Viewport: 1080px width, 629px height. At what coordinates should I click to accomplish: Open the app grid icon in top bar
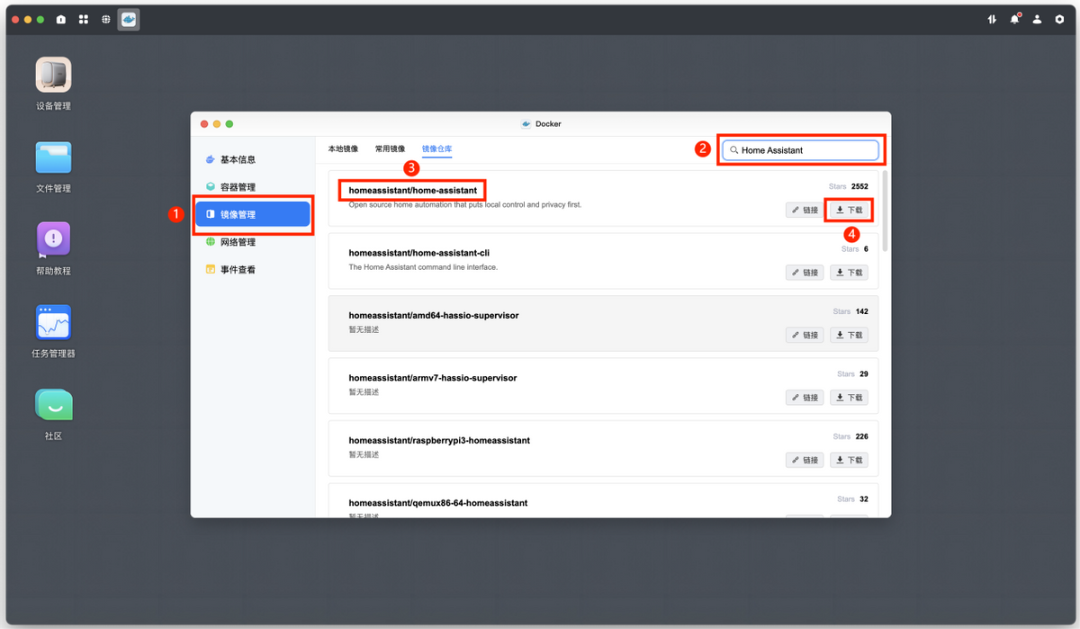pyautogui.click(x=83, y=19)
